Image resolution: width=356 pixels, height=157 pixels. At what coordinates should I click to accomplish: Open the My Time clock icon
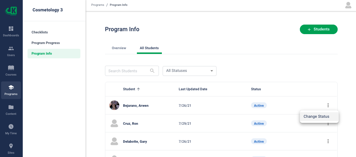[x=11, y=127]
